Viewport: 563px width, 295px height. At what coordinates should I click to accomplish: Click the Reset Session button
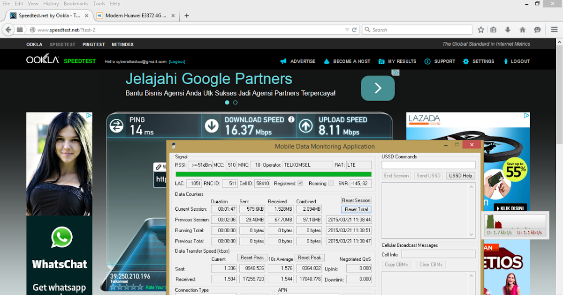point(356,200)
